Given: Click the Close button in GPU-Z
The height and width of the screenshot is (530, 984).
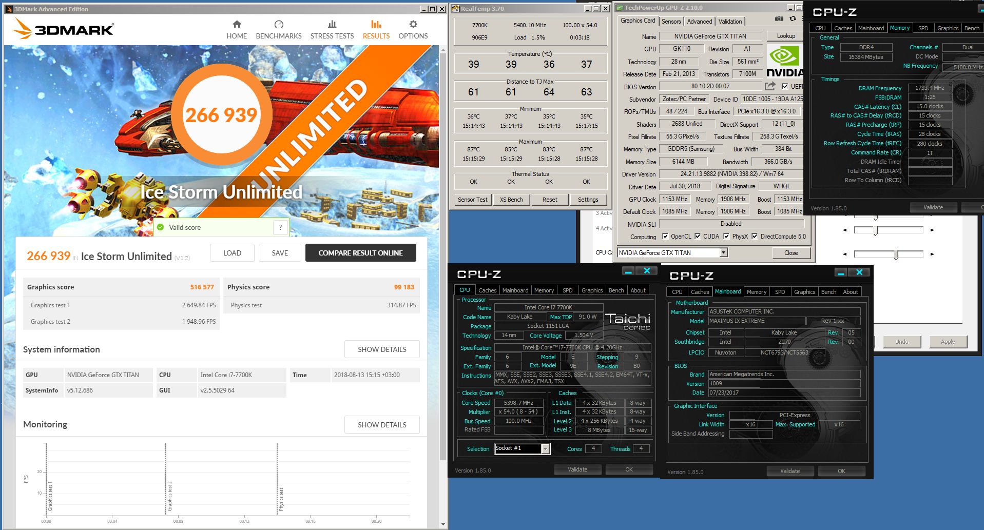Looking at the screenshot, I should click(791, 253).
